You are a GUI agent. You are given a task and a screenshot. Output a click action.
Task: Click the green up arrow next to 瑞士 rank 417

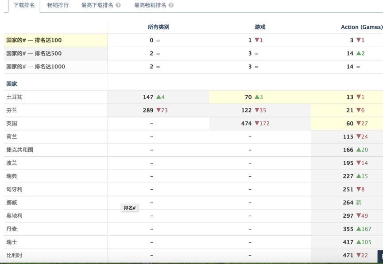point(359,242)
